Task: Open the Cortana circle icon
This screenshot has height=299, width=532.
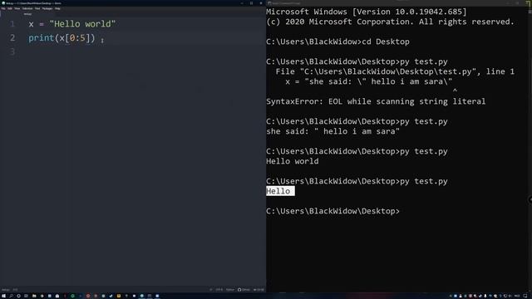Action: [x=18, y=296]
